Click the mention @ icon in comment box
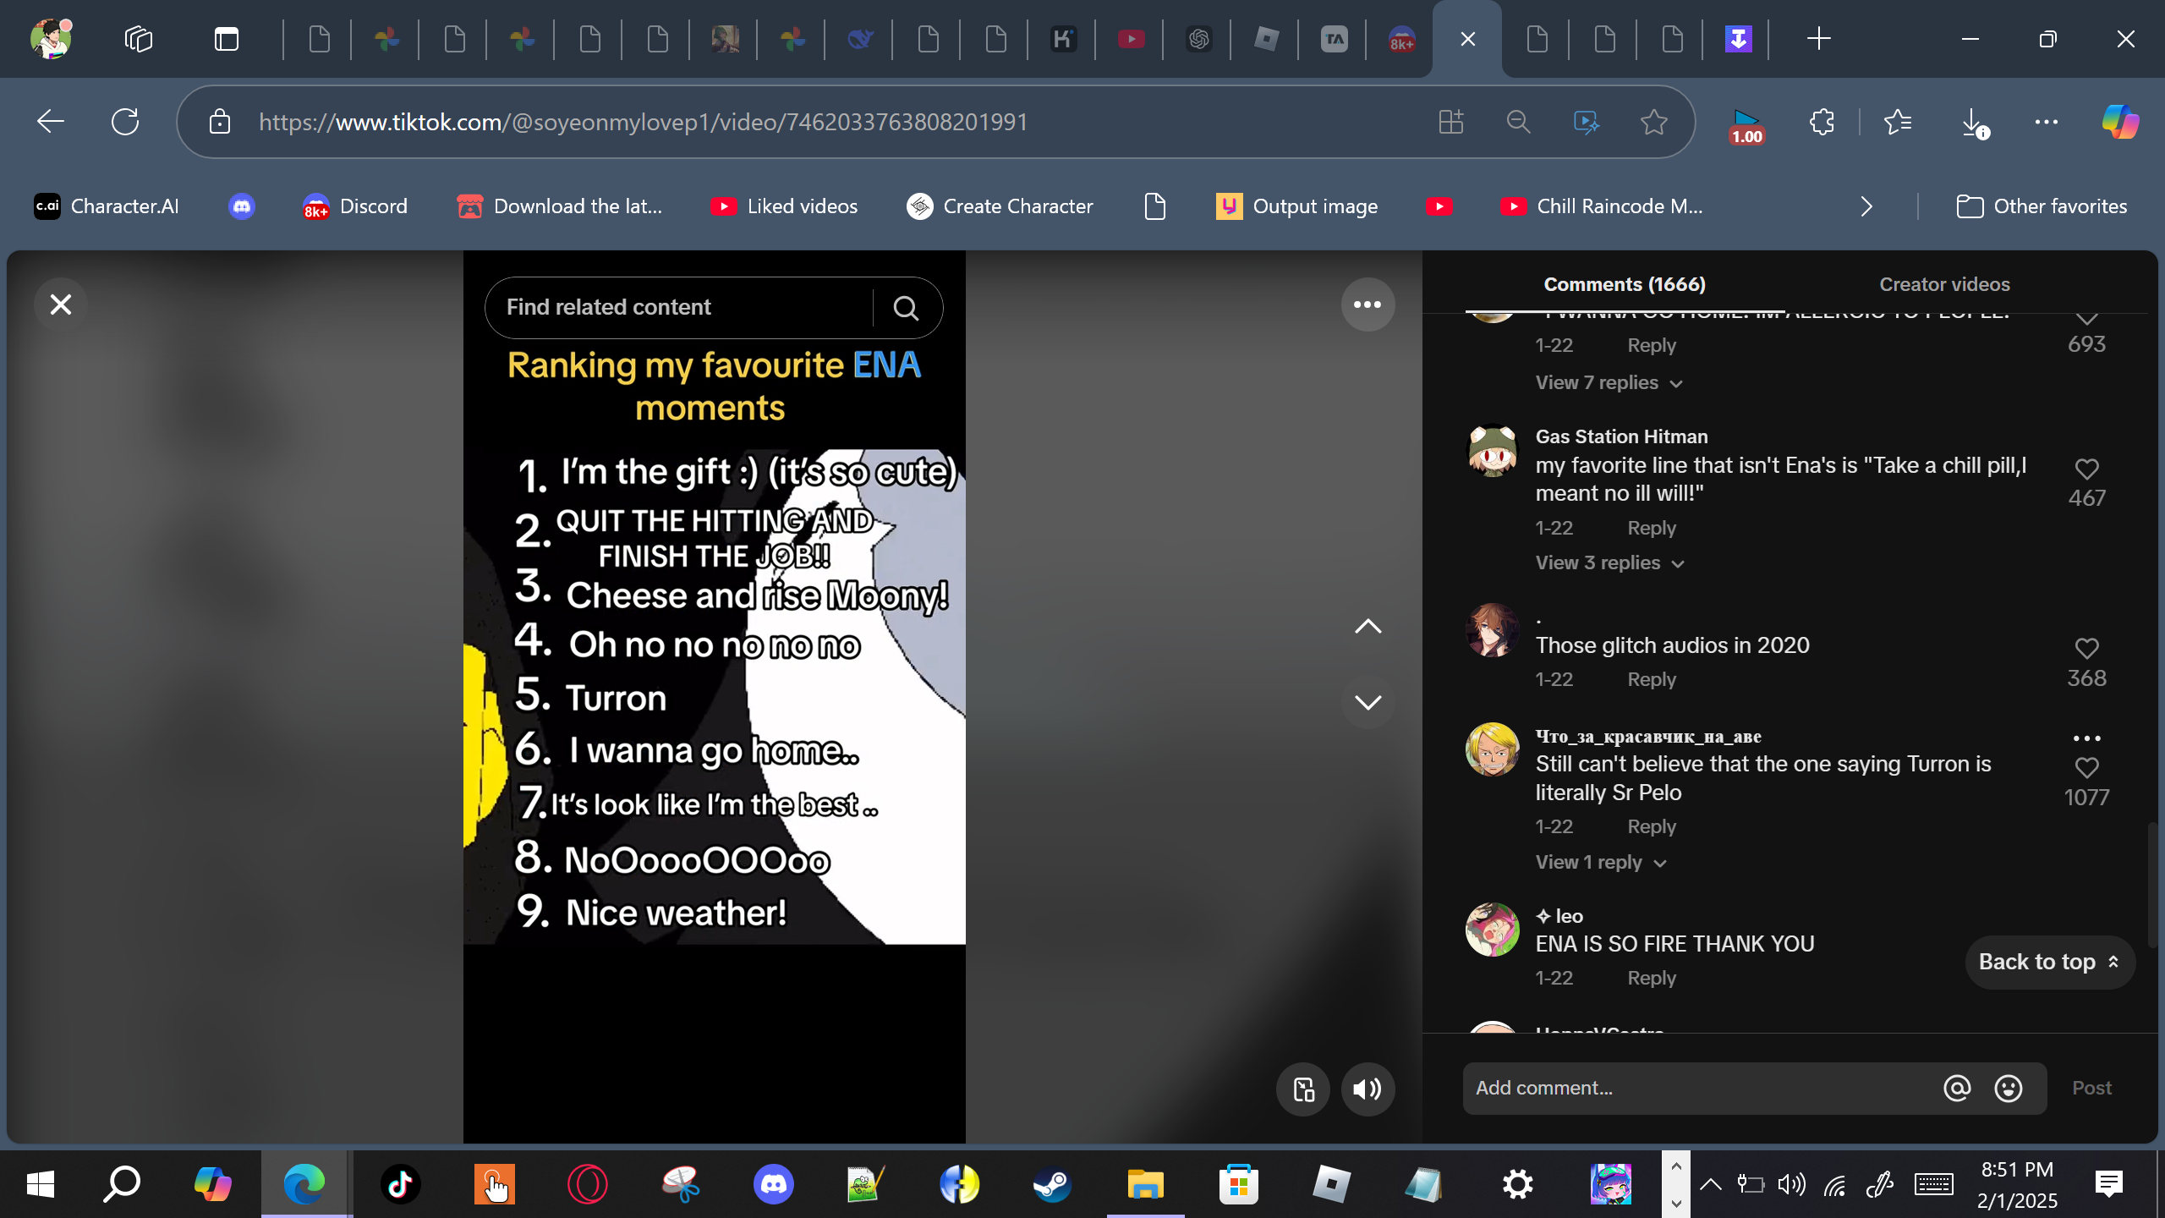Image resolution: width=2165 pixels, height=1218 pixels. pos(1956,1089)
